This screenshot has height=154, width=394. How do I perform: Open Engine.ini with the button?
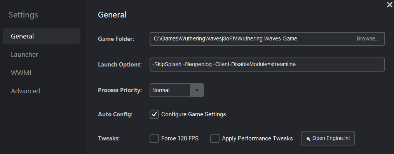tap(328, 138)
